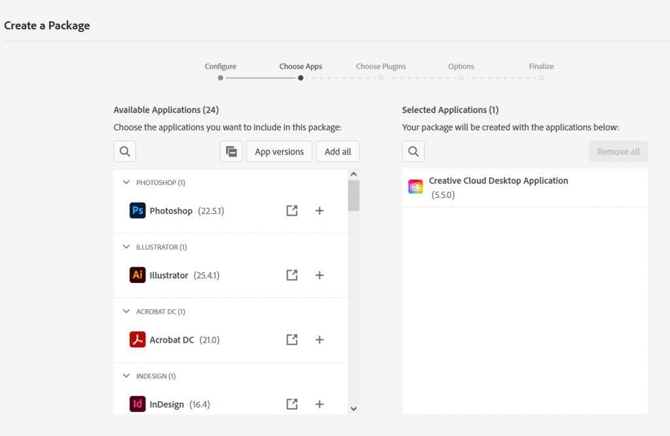Click the Photoshop app icon
Image resolution: width=670 pixels, height=436 pixels.
137,210
